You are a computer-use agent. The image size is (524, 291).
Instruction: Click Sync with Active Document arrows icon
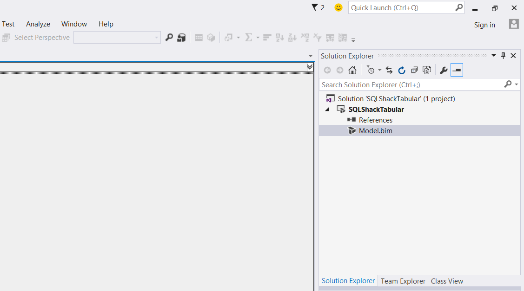[x=389, y=70]
